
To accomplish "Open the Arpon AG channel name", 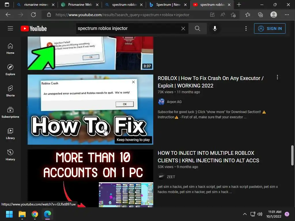I will click(174, 102).
